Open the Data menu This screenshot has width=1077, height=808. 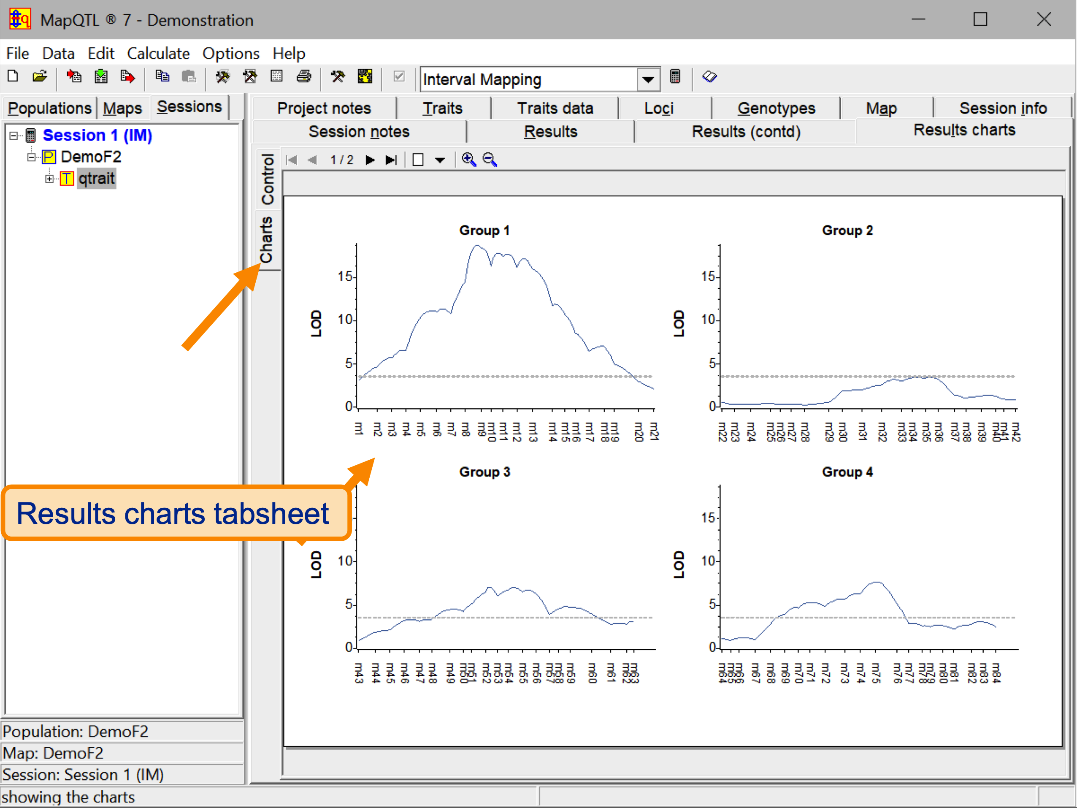point(58,53)
